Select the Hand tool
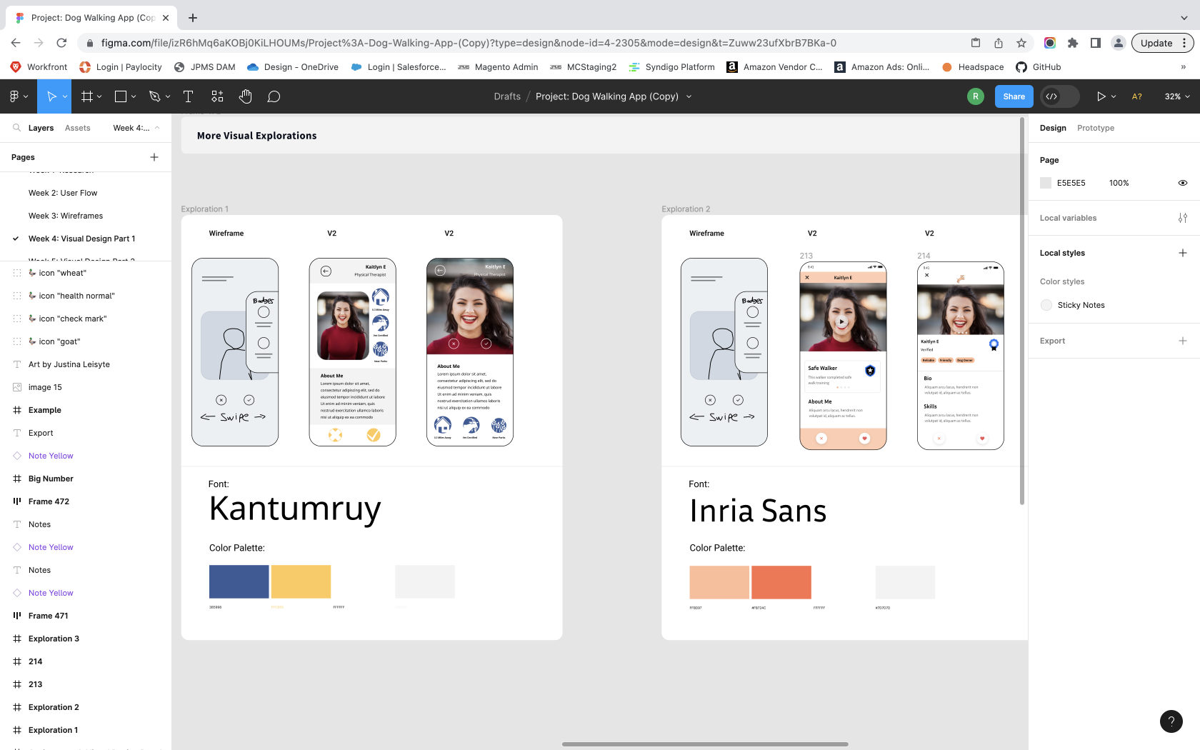The image size is (1200, 750). (x=245, y=96)
